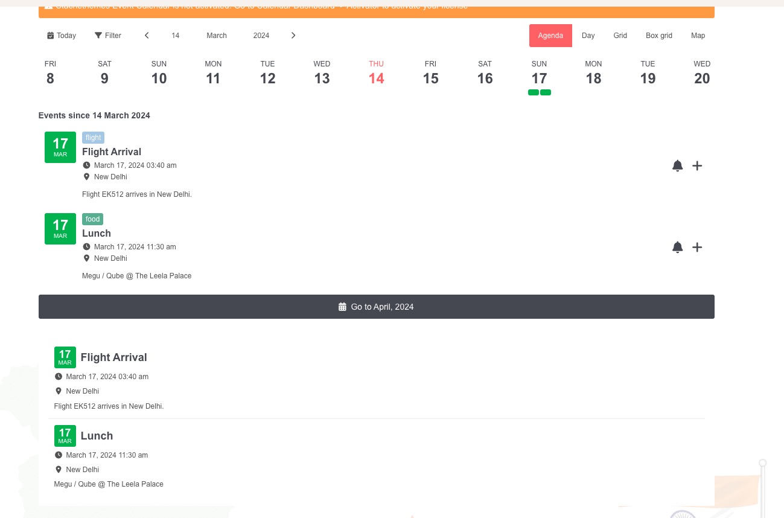This screenshot has height=518, width=784.
Task: Switch to the Box grid view
Action: coord(659,36)
